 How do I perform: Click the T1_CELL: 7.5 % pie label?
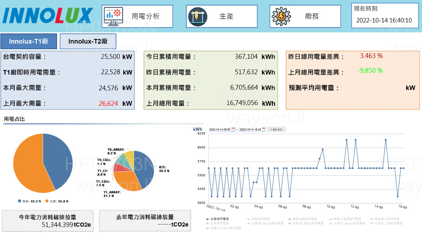click(103, 183)
